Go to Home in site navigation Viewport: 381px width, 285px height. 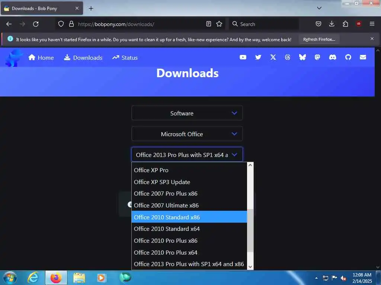(x=41, y=58)
